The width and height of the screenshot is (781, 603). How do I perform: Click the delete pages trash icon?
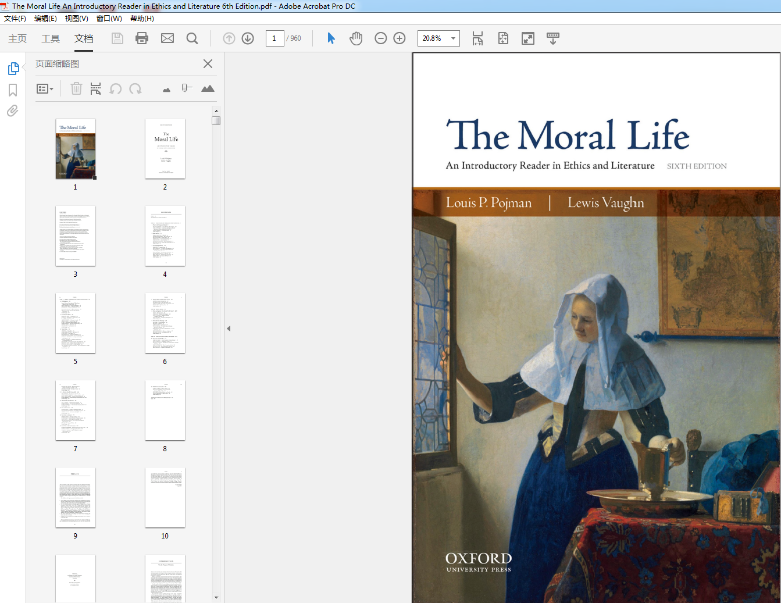tap(76, 88)
